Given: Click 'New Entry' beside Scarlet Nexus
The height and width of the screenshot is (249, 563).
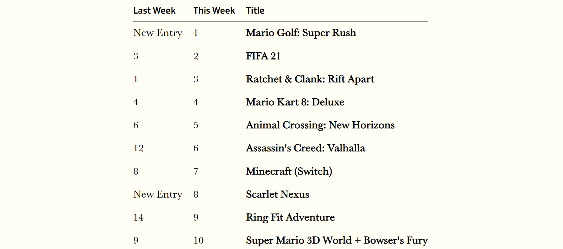Looking at the screenshot, I should [158, 194].
